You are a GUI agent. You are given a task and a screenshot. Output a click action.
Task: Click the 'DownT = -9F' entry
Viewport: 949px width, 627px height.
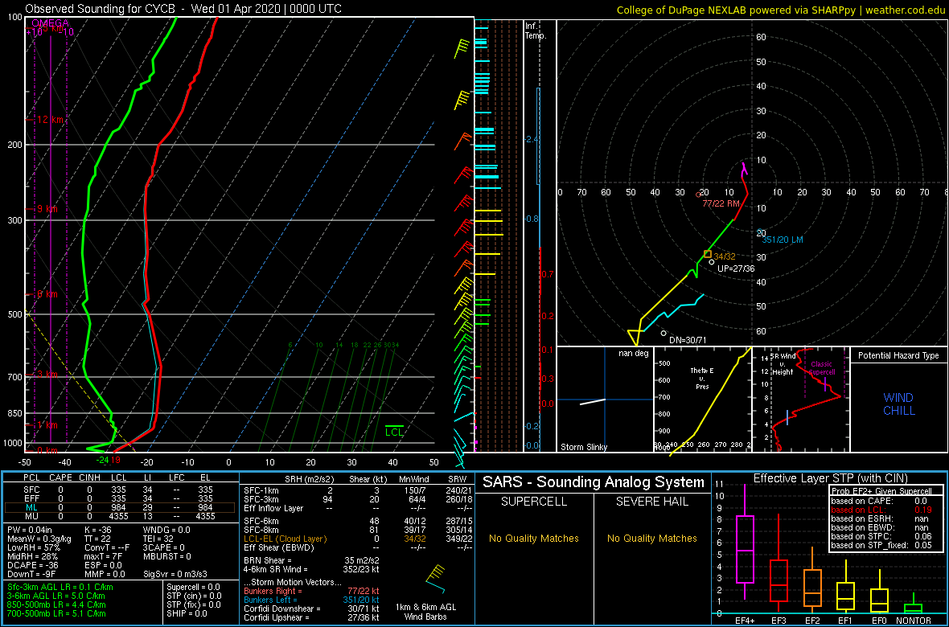click(x=33, y=573)
